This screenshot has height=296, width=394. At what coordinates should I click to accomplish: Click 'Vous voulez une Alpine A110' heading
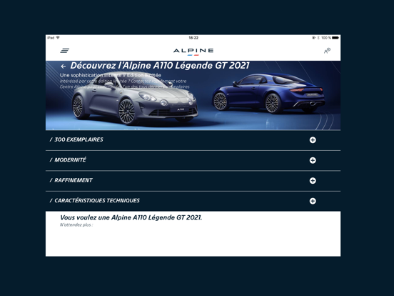[131, 217]
